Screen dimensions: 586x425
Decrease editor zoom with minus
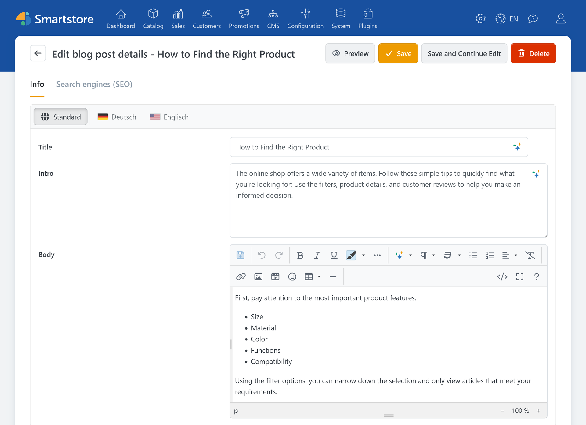pos(502,411)
